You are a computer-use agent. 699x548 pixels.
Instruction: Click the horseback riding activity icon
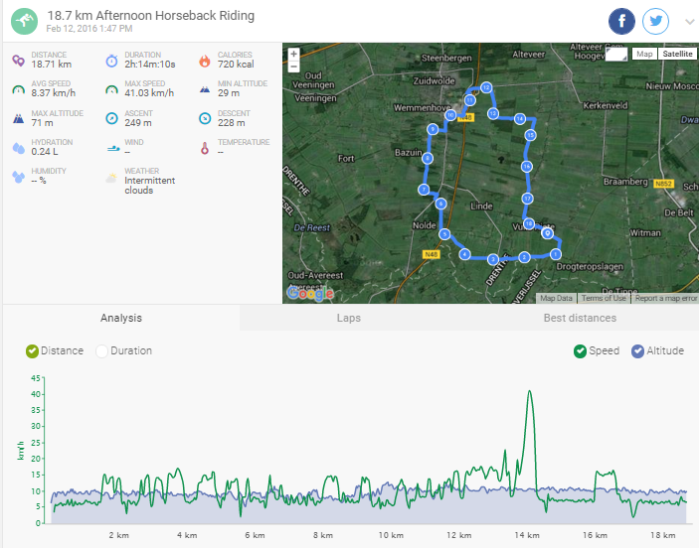(24, 21)
